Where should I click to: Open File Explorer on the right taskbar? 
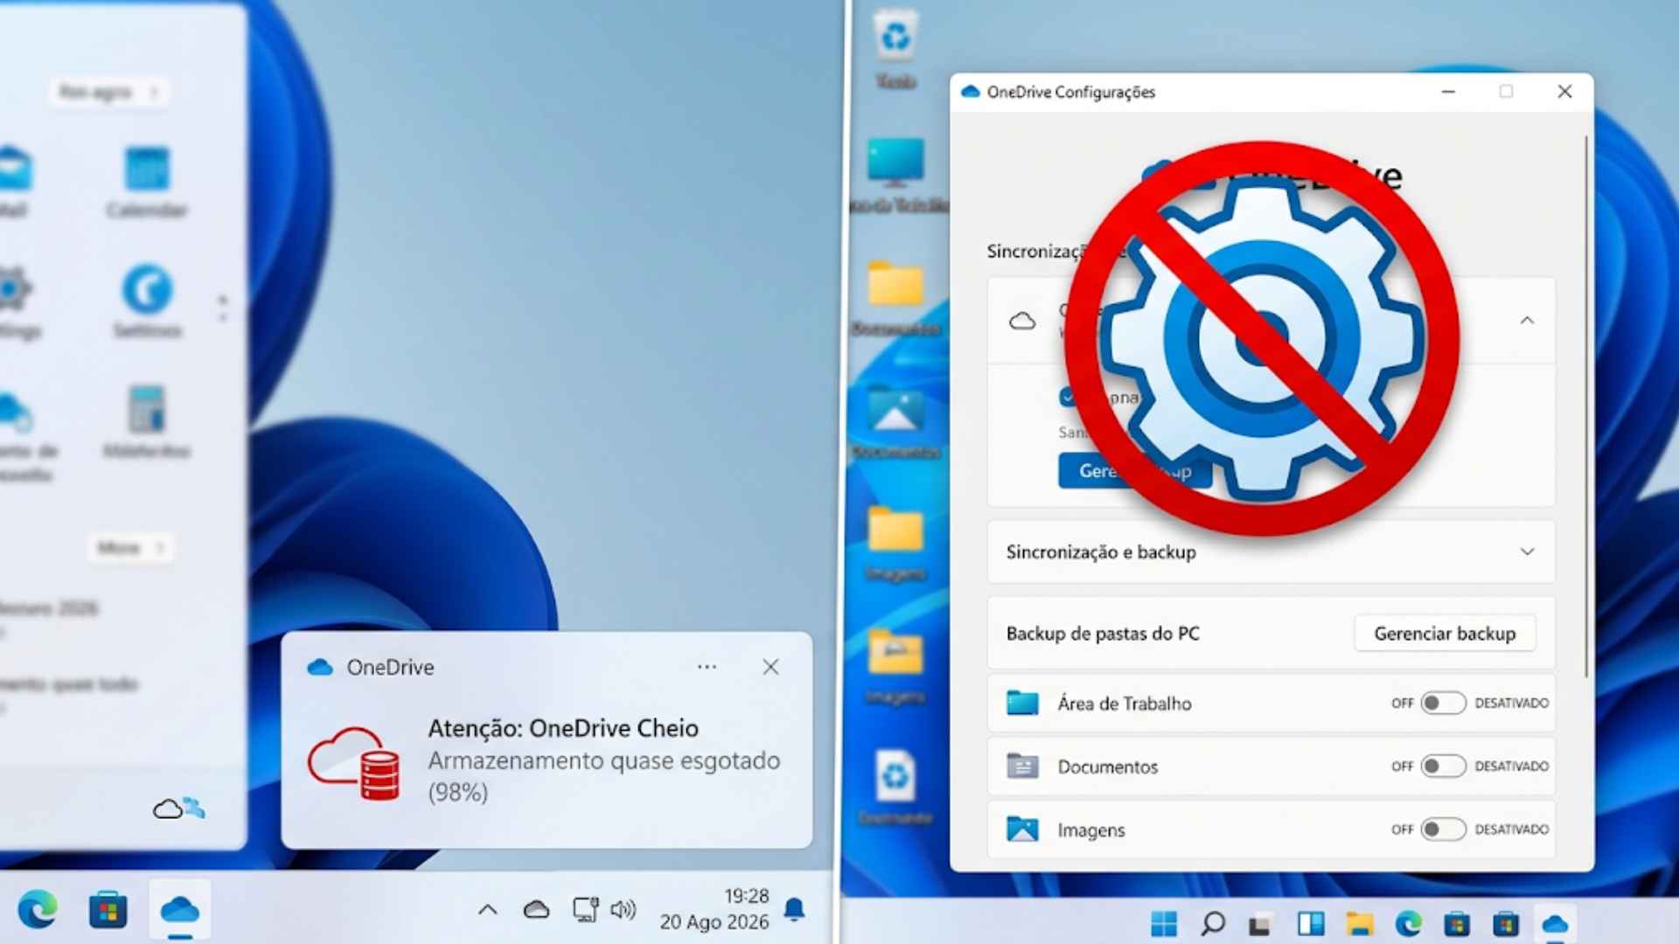[1359, 923]
